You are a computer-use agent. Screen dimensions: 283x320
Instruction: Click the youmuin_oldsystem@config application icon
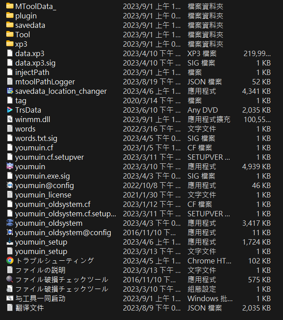pyautogui.click(x=10, y=232)
